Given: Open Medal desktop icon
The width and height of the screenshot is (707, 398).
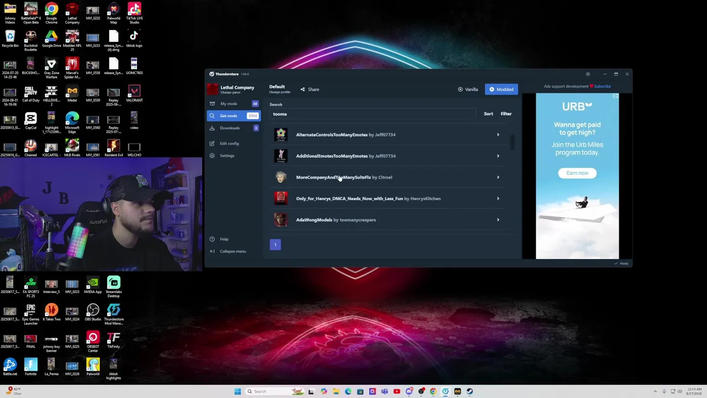Looking at the screenshot, I should (x=72, y=94).
